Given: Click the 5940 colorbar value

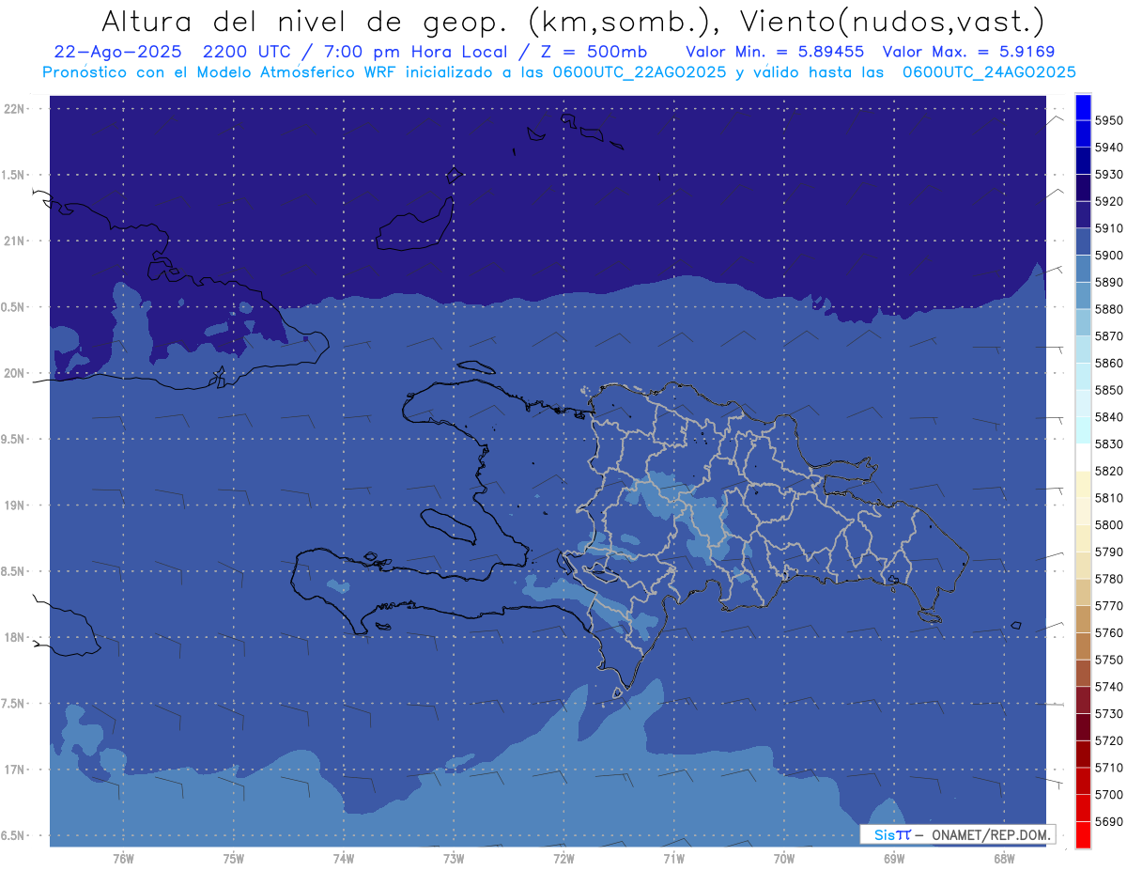Looking at the screenshot, I should coord(1110,148).
